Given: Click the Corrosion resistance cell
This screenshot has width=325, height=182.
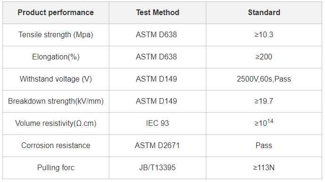Looking at the screenshot, I should pos(56,146).
